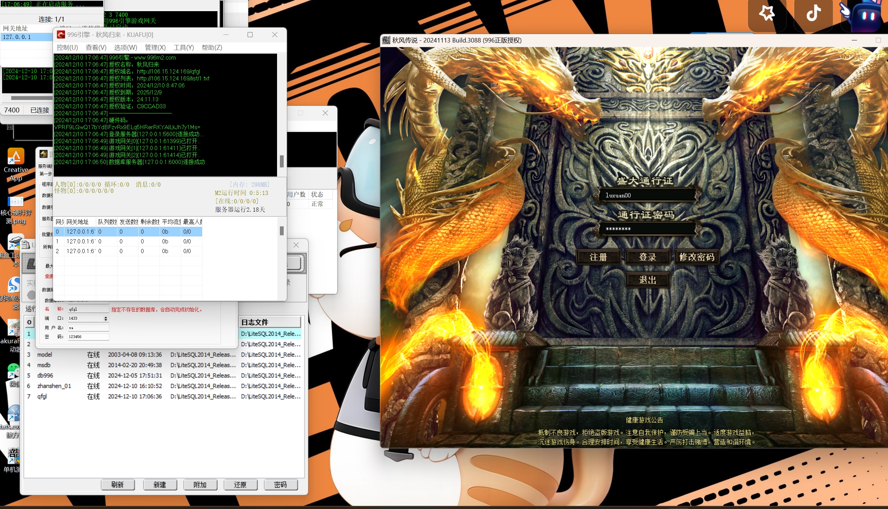Click the 内存: 298MB indicator

(x=249, y=185)
